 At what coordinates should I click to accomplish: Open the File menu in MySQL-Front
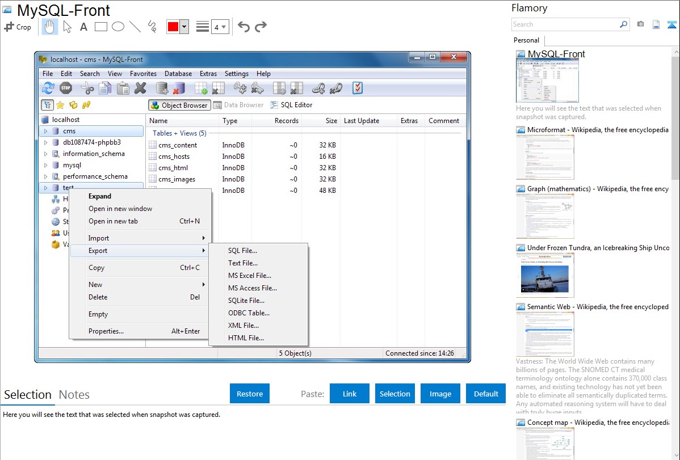pos(48,74)
